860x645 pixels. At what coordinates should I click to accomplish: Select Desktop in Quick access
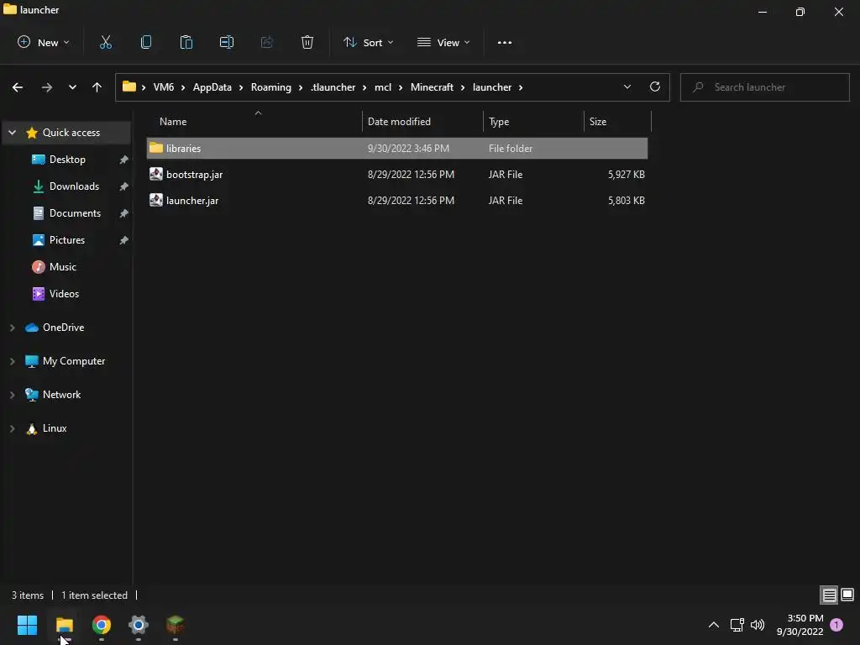tap(67, 159)
